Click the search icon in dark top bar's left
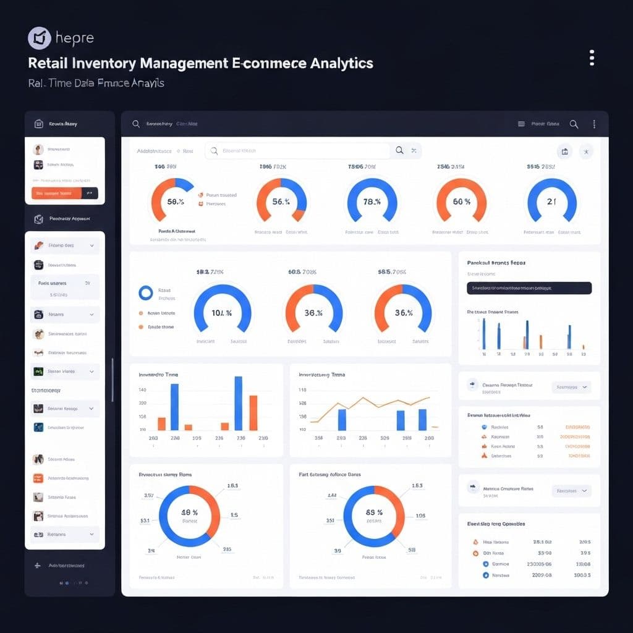This screenshot has height=633, width=633. [136, 124]
